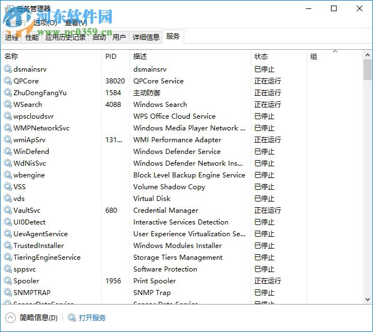Click the 简略信息(D) button label
Viewport: 373px width, 332px height.
coord(39,318)
